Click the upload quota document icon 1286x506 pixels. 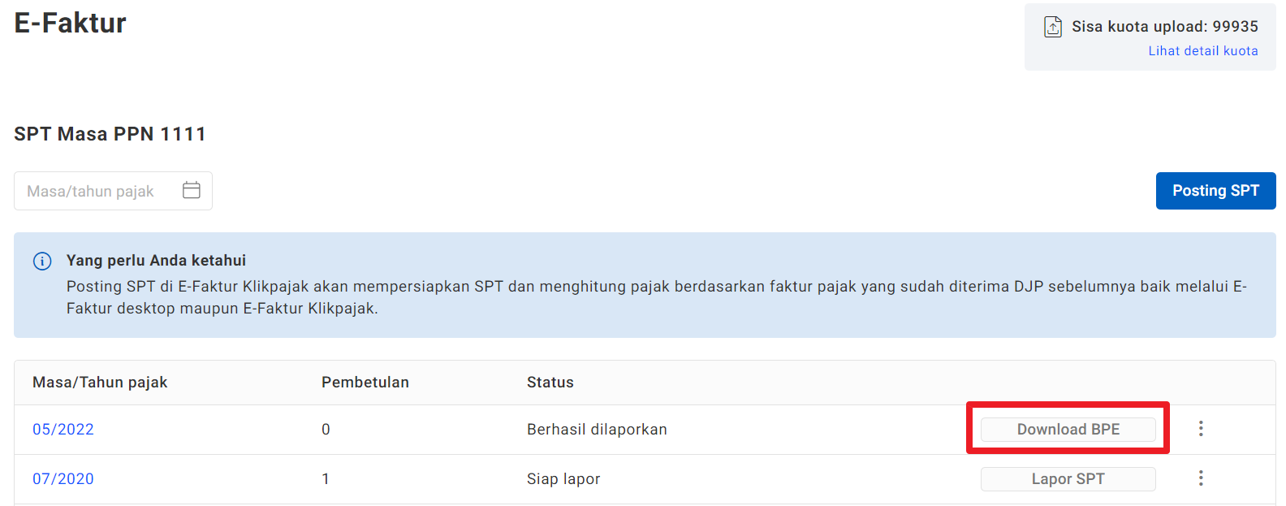pos(1052,27)
